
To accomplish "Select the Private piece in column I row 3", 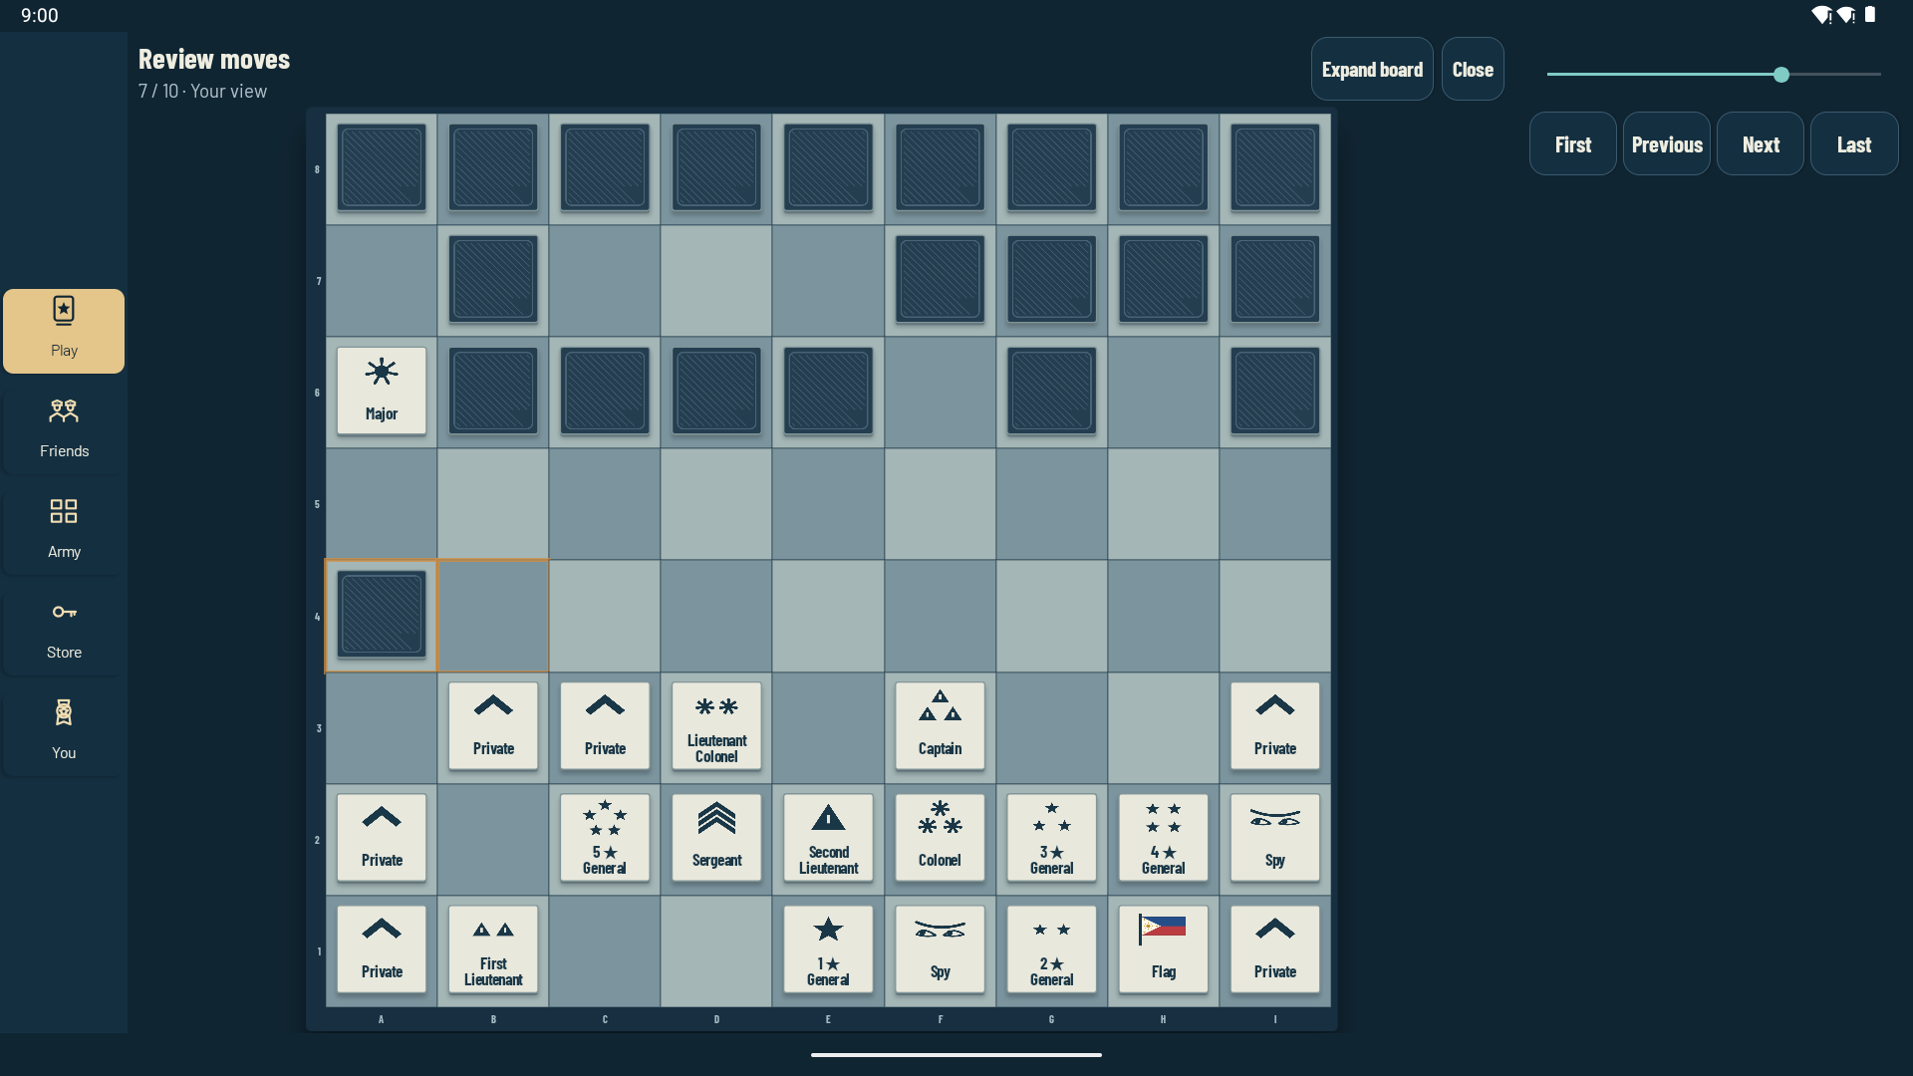I will tap(1274, 726).
